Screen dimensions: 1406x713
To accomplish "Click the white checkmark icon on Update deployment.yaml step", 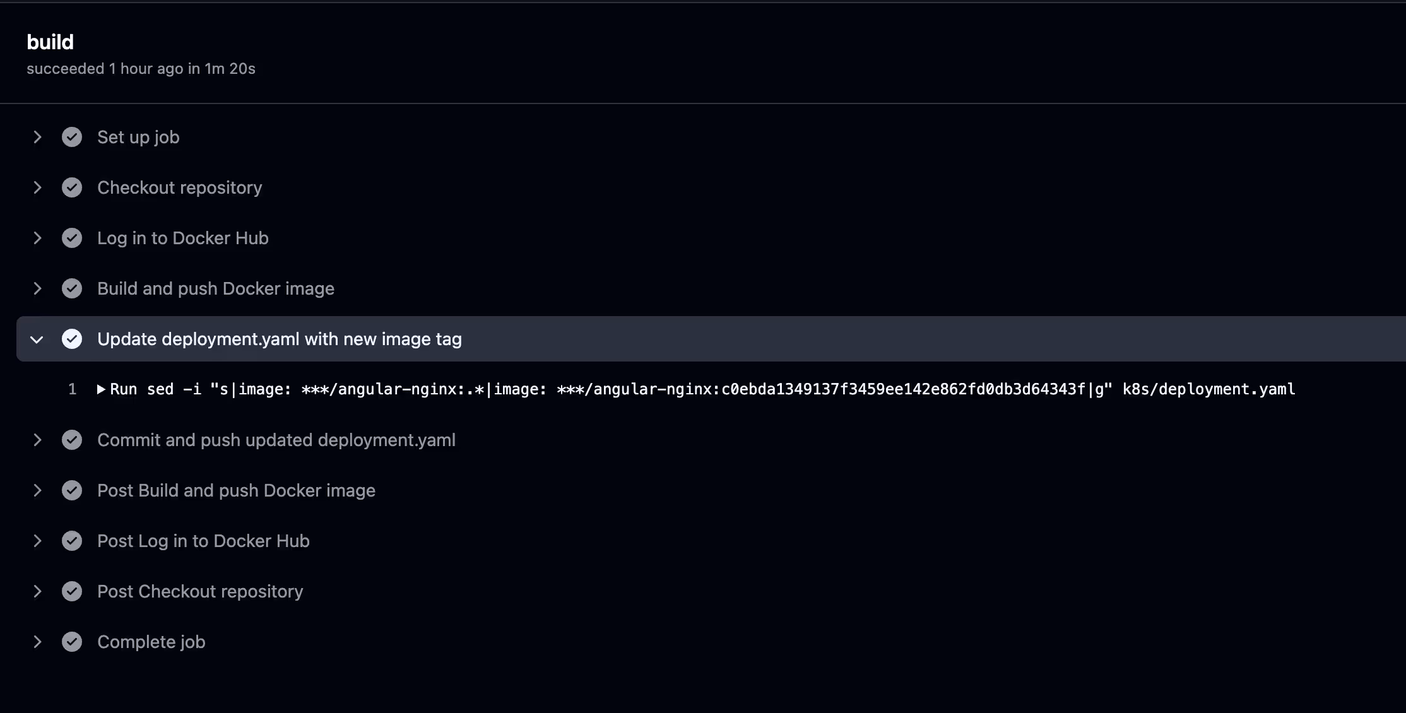I will (72, 339).
